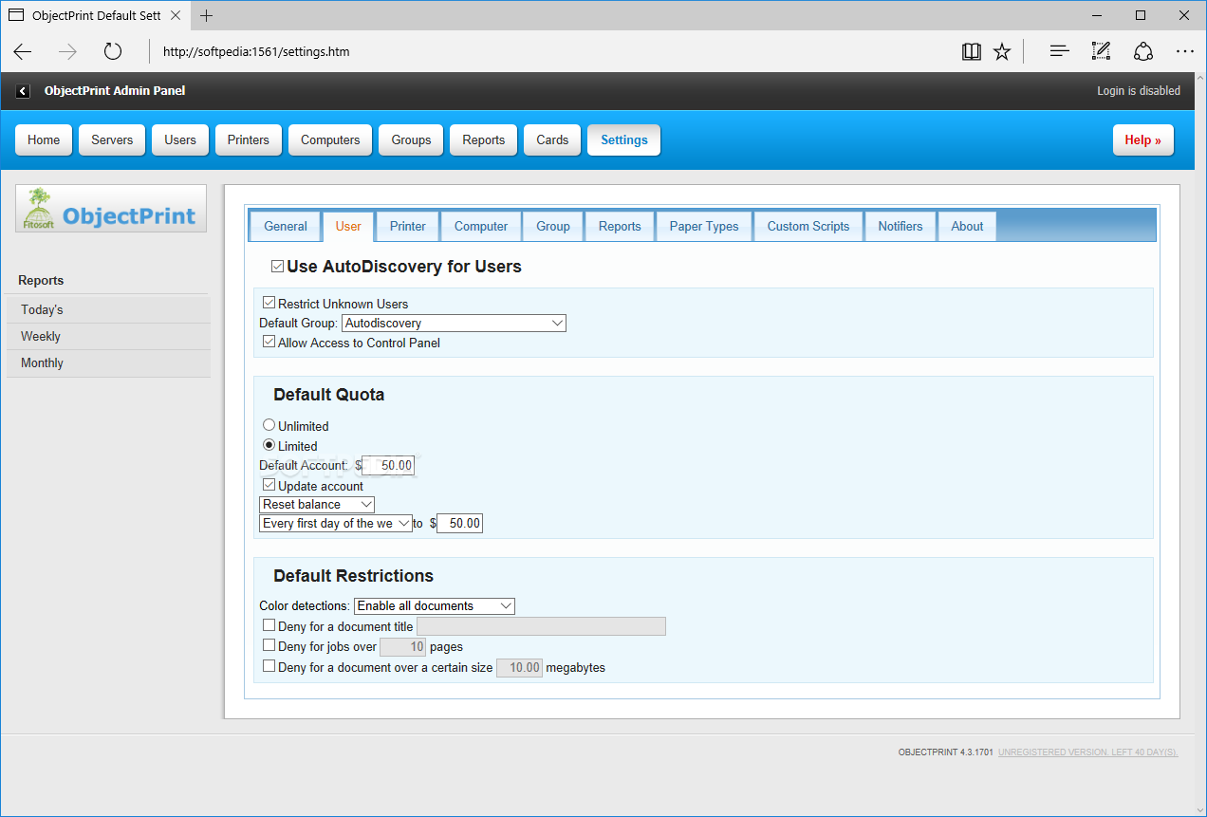1207x817 pixels.
Task: Open the Users navigation button
Action: (x=180, y=139)
